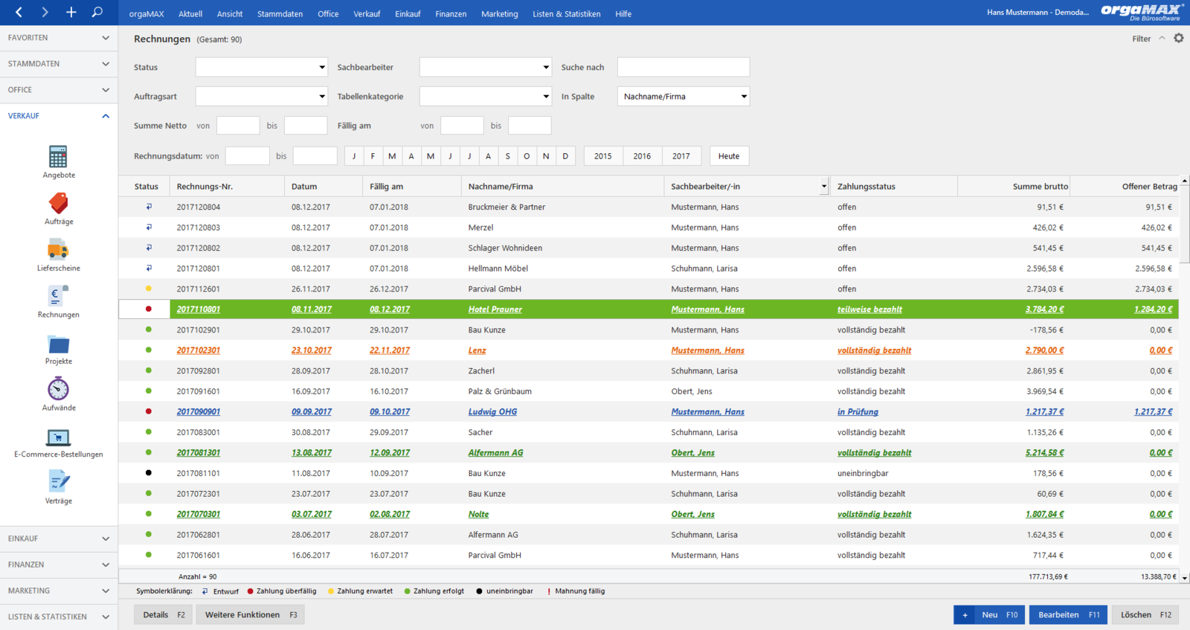Open the Finanzen menu
This screenshot has width=1190, height=630.
pos(451,13)
